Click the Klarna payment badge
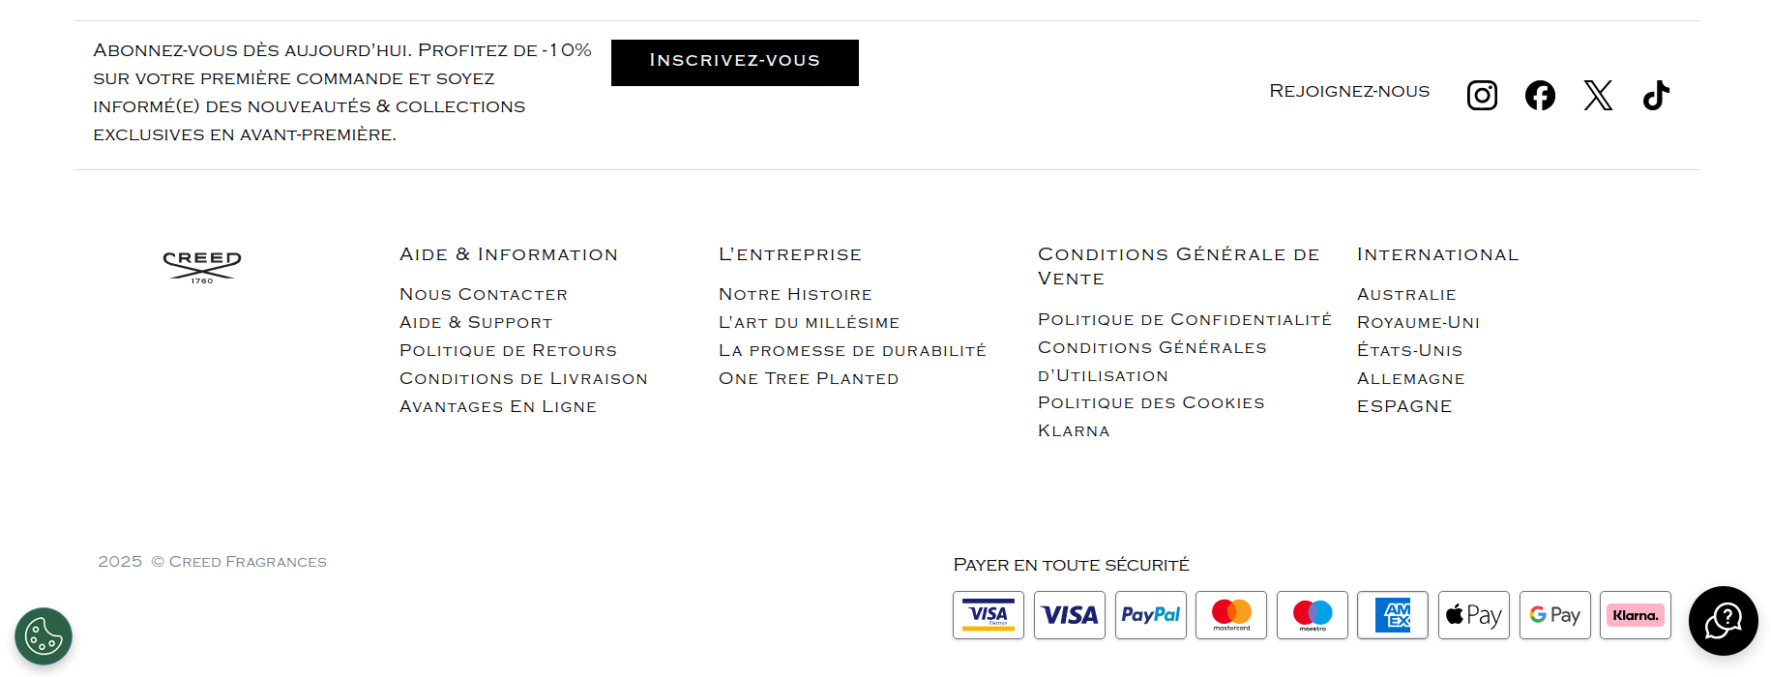This screenshot has width=1771, height=677. point(1635,615)
